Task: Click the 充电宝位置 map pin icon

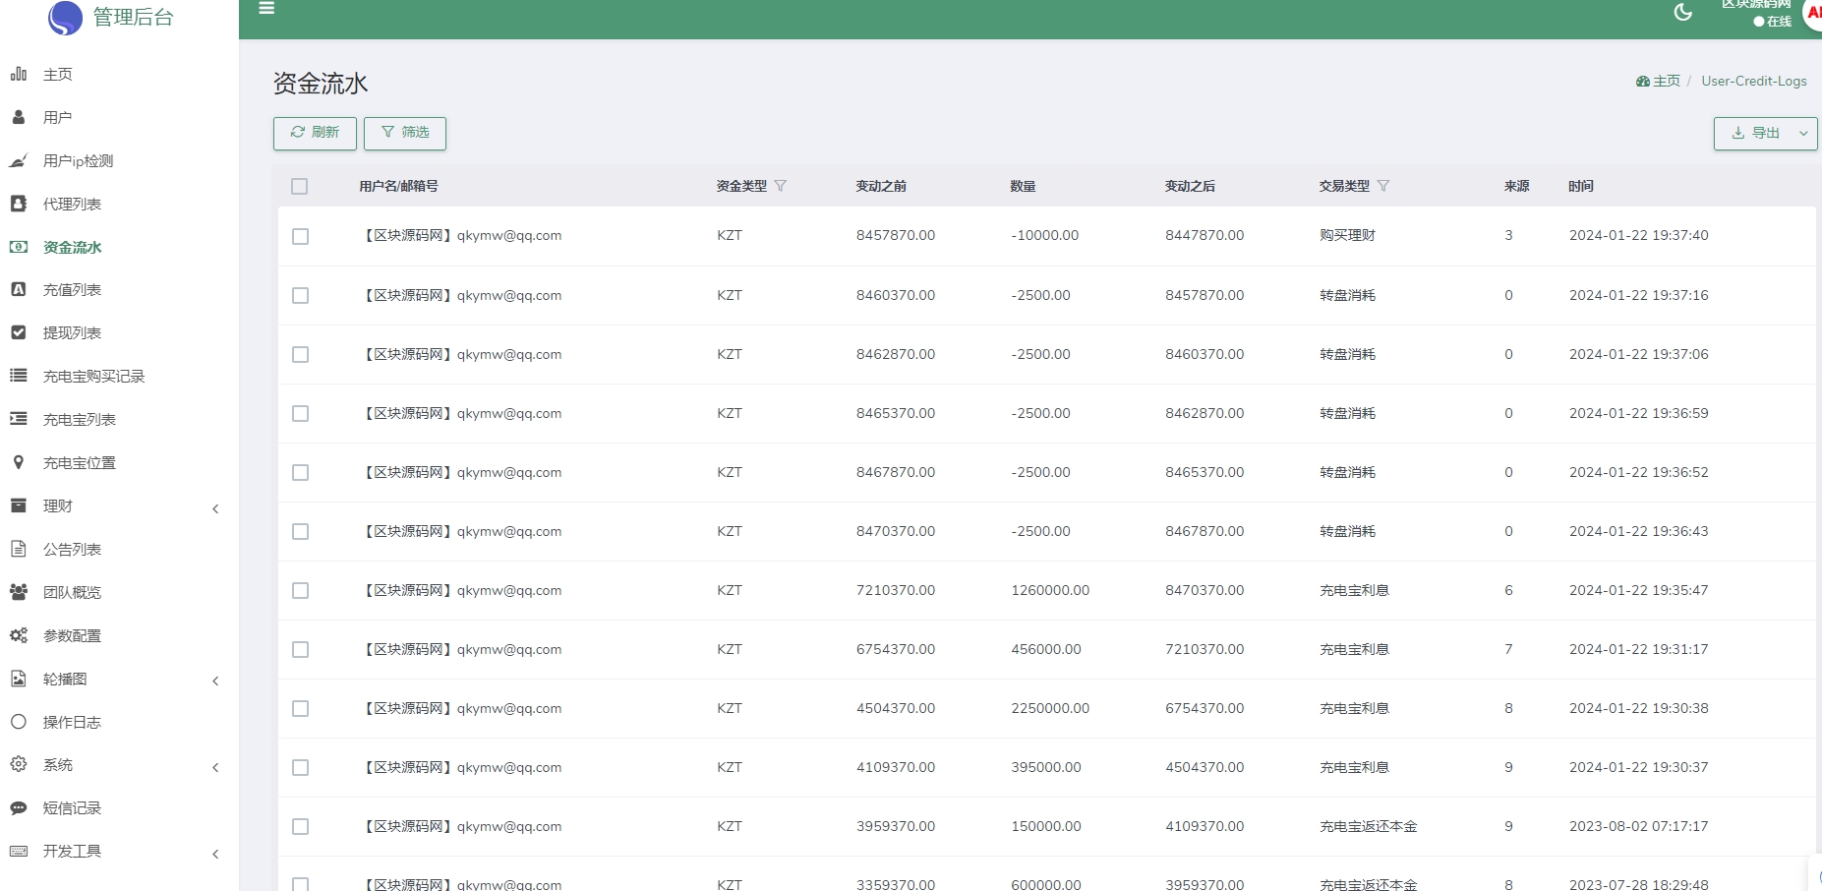Action: [18, 462]
